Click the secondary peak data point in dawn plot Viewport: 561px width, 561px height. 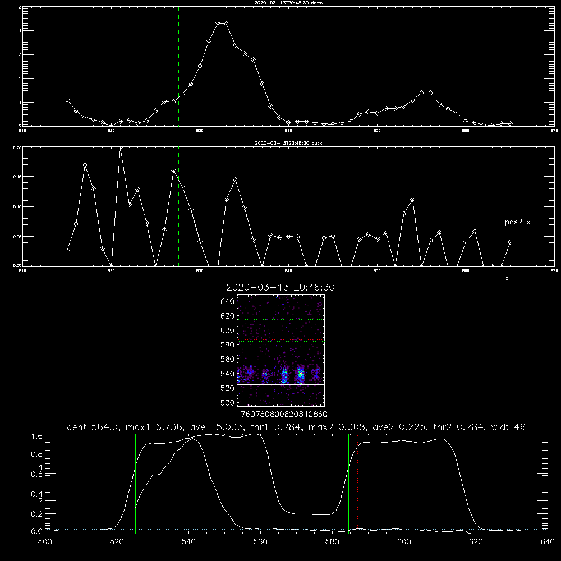(422, 93)
